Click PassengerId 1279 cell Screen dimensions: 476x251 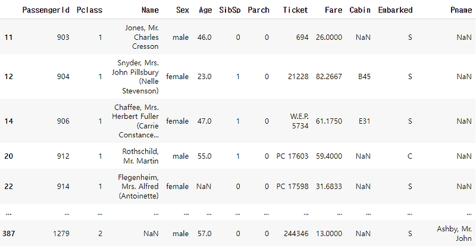61,233
